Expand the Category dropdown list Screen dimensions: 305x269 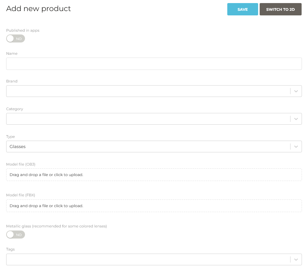point(296,119)
